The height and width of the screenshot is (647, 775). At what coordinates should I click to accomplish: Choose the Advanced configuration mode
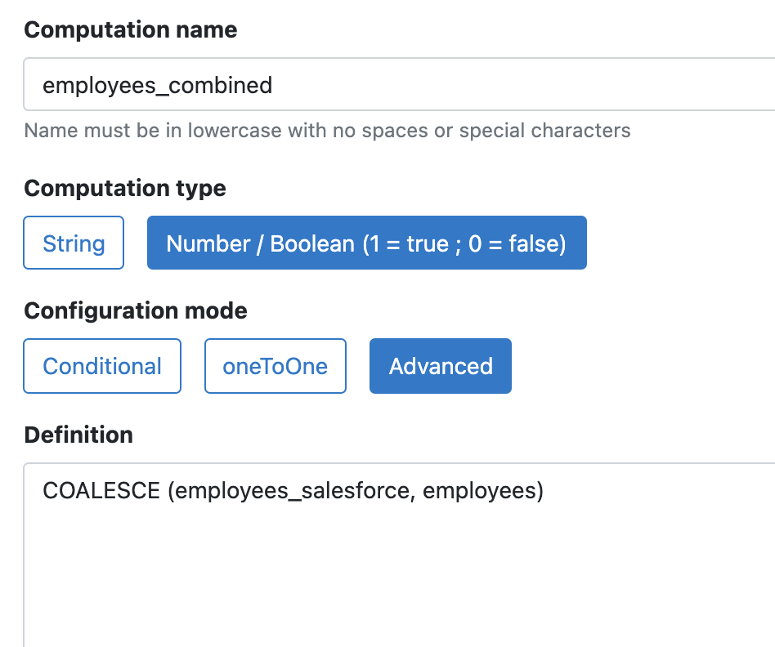pyautogui.click(x=440, y=367)
